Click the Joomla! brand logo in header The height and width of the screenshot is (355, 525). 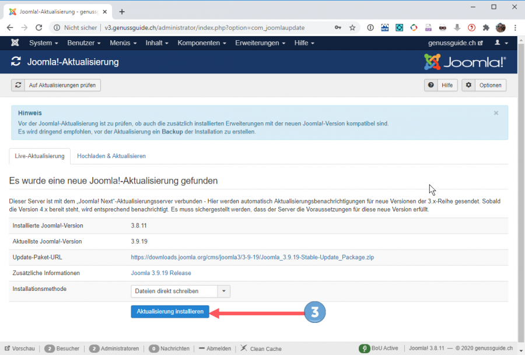(x=465, y=62)
